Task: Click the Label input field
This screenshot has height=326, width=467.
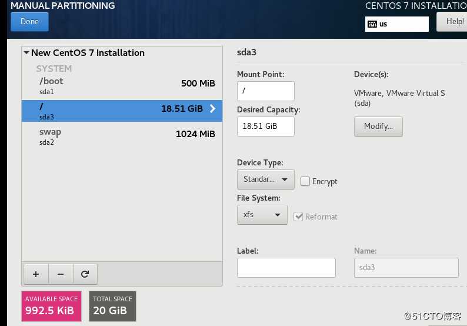Action: pyautogui.click(x=286, y=268)
